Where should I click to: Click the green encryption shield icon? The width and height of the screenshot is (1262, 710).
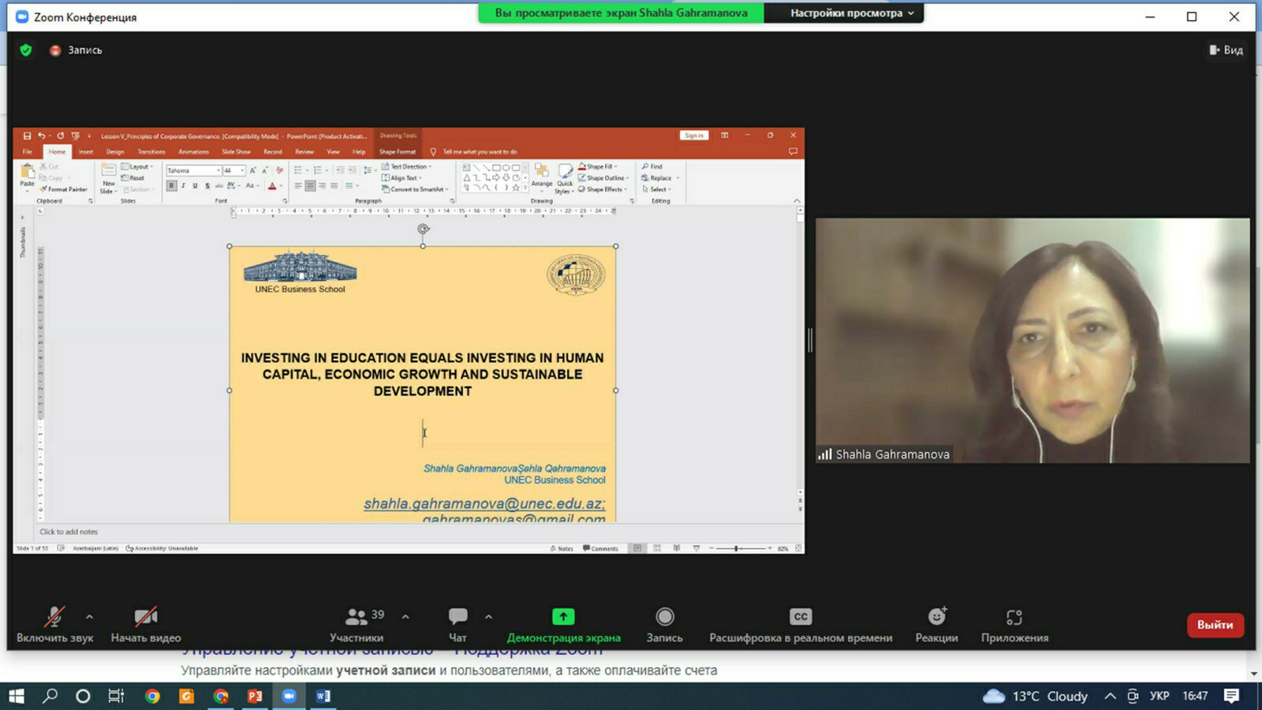click(x=26, y=50)
